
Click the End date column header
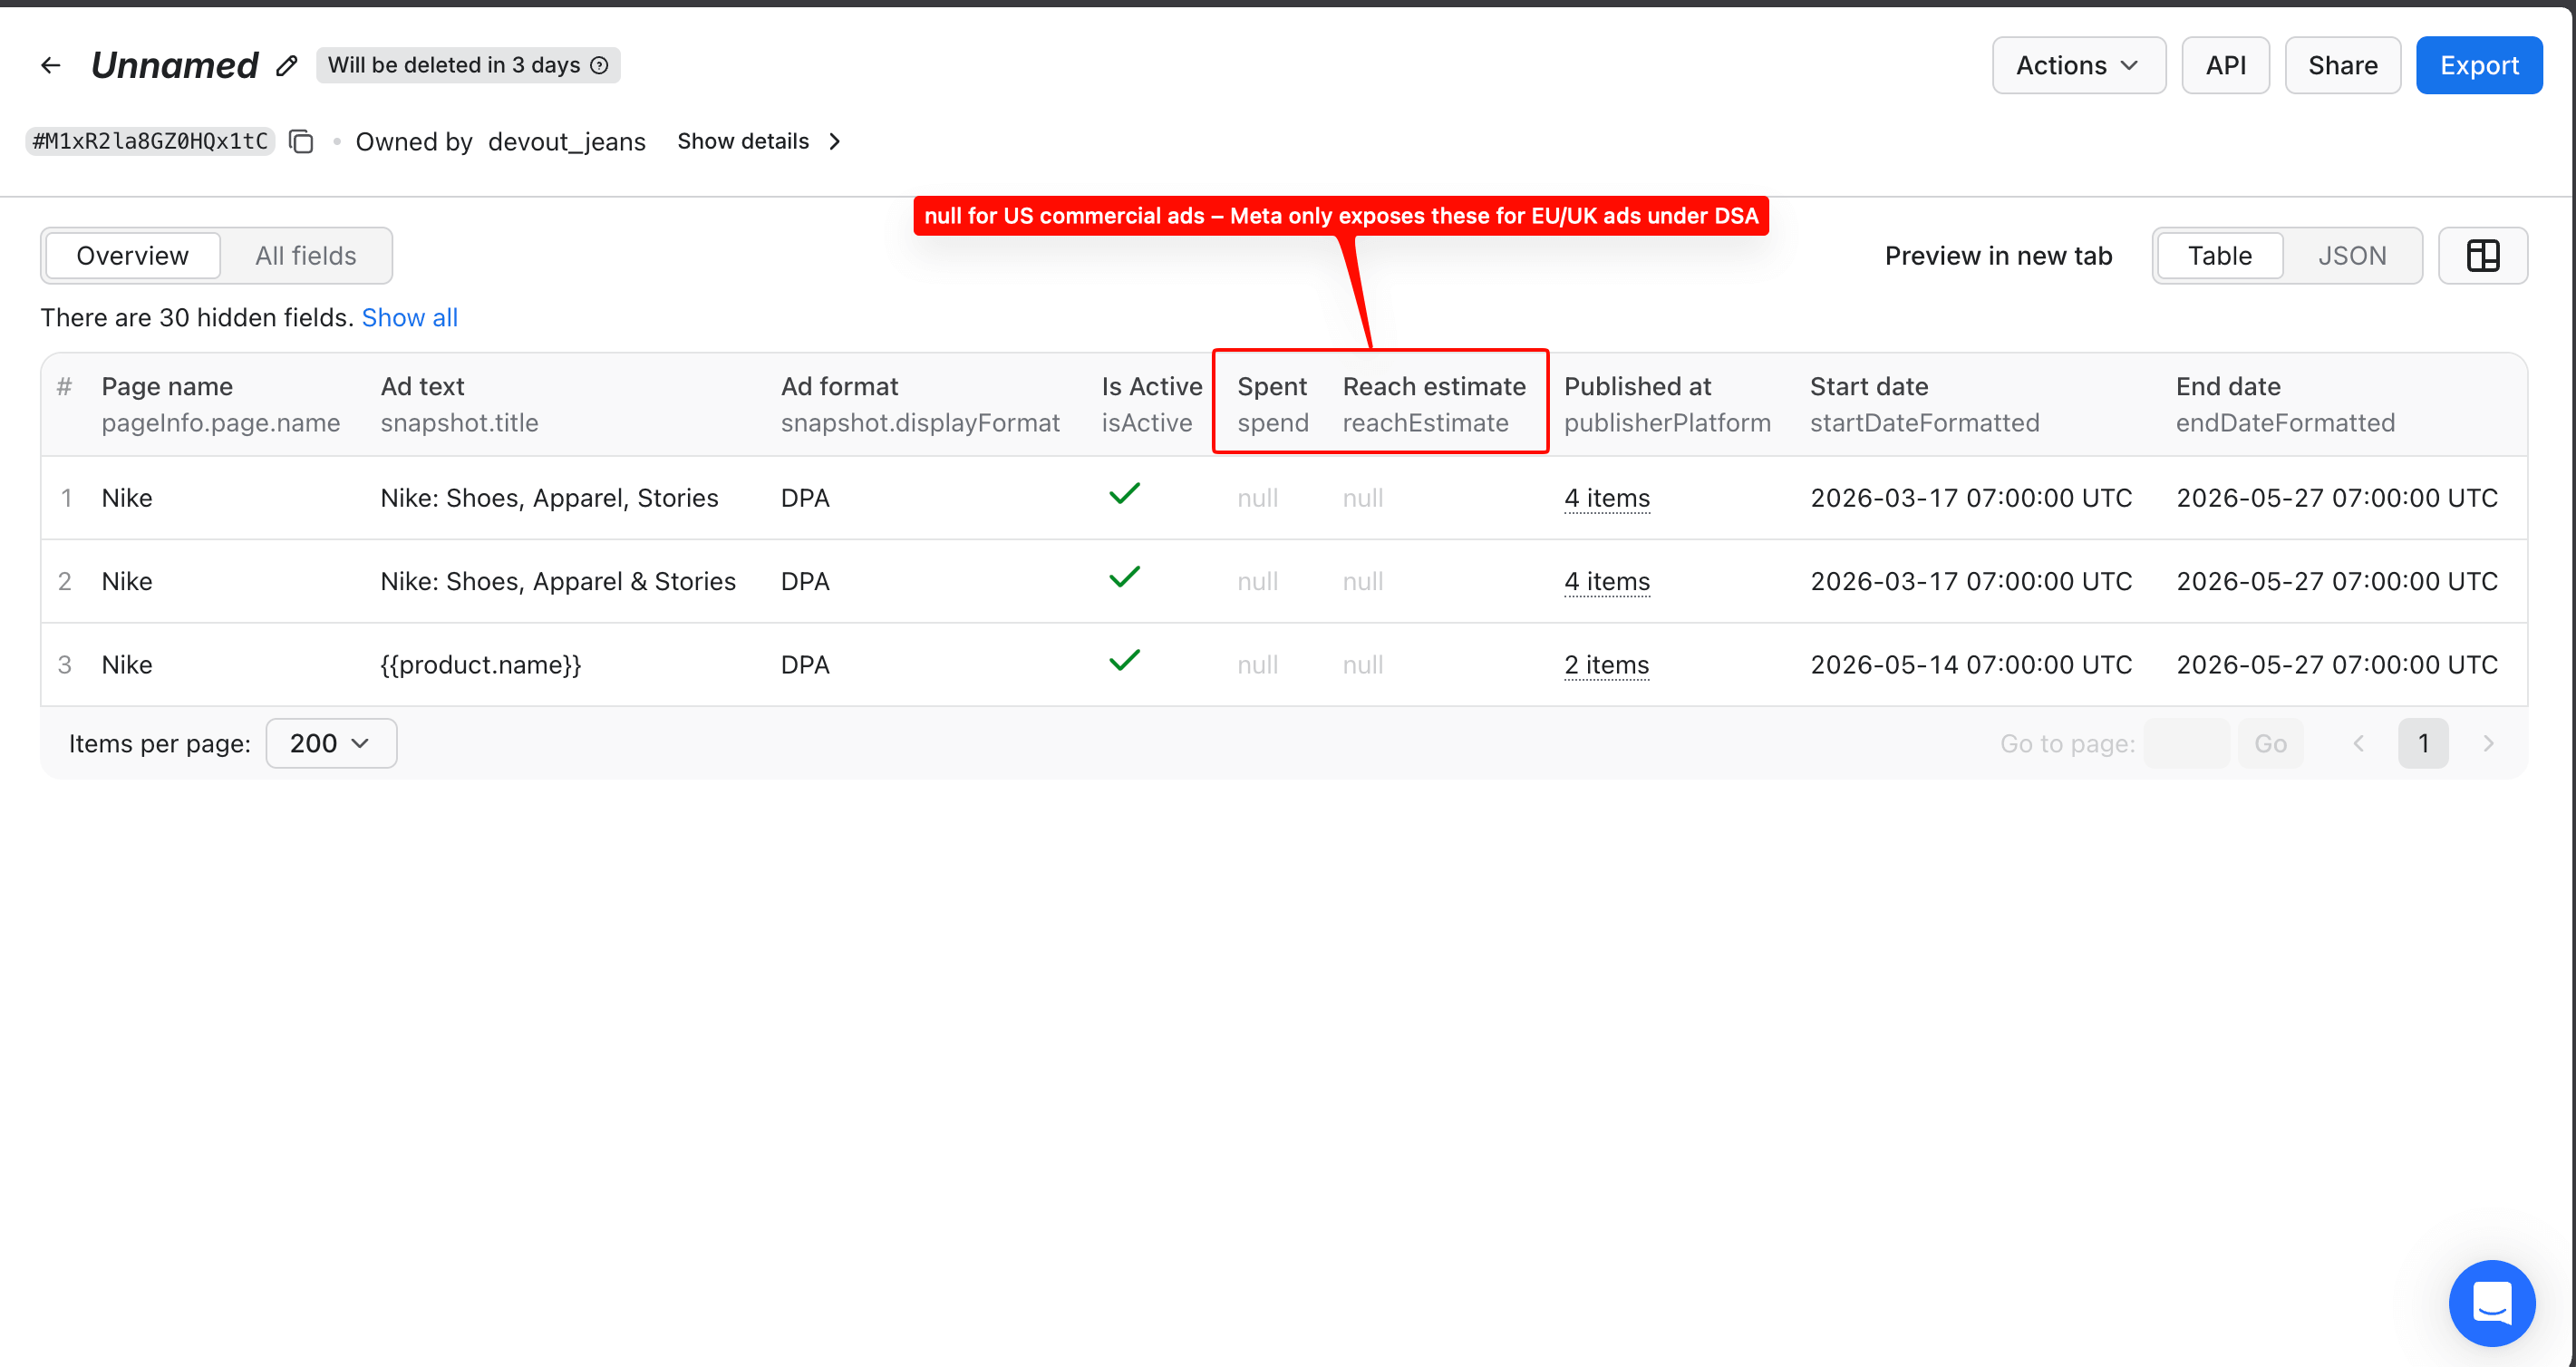(x=2285, y=404)
